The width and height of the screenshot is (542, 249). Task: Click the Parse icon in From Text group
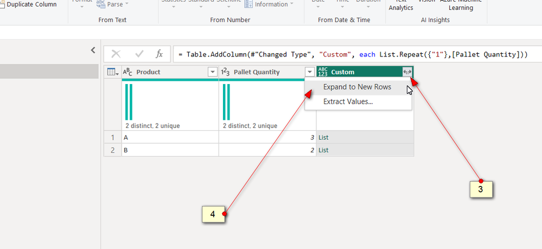100,4
